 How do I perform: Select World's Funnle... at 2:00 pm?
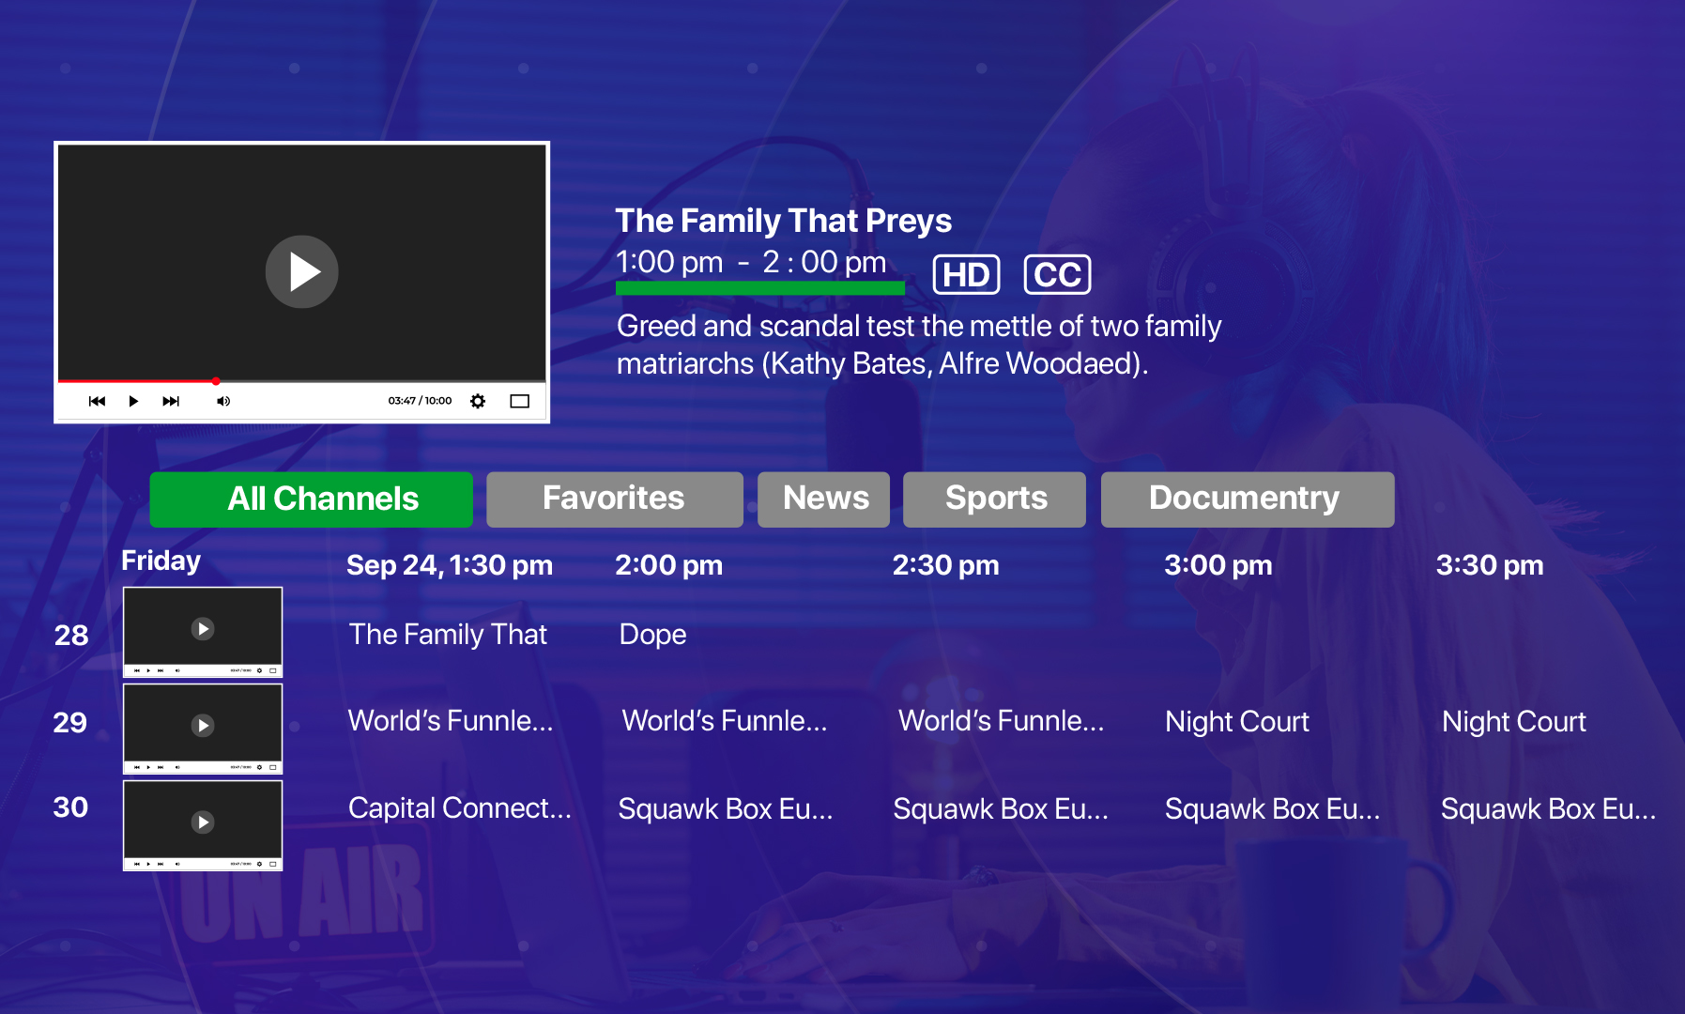[725, 721]
